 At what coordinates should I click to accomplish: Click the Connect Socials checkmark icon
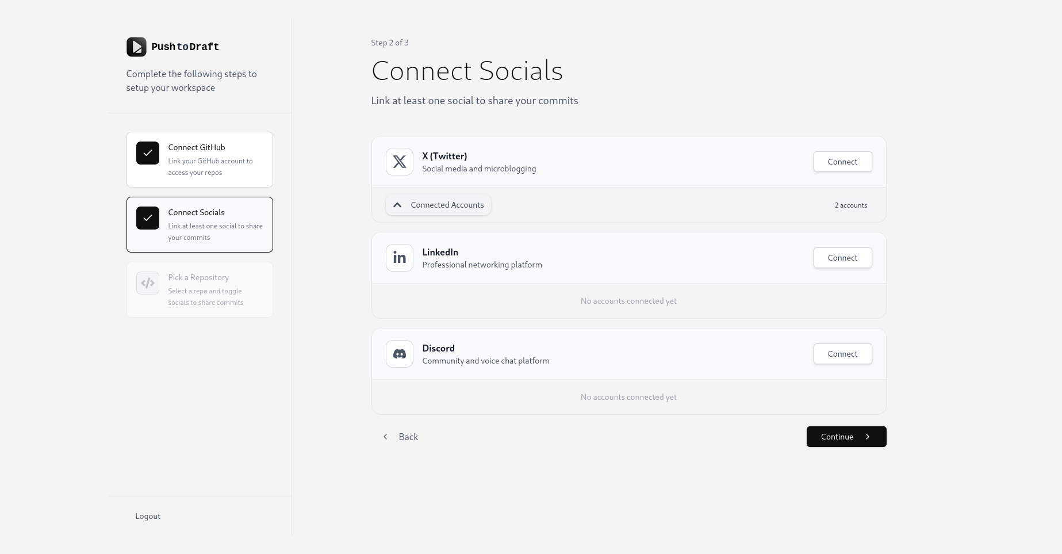coord(148,218)
